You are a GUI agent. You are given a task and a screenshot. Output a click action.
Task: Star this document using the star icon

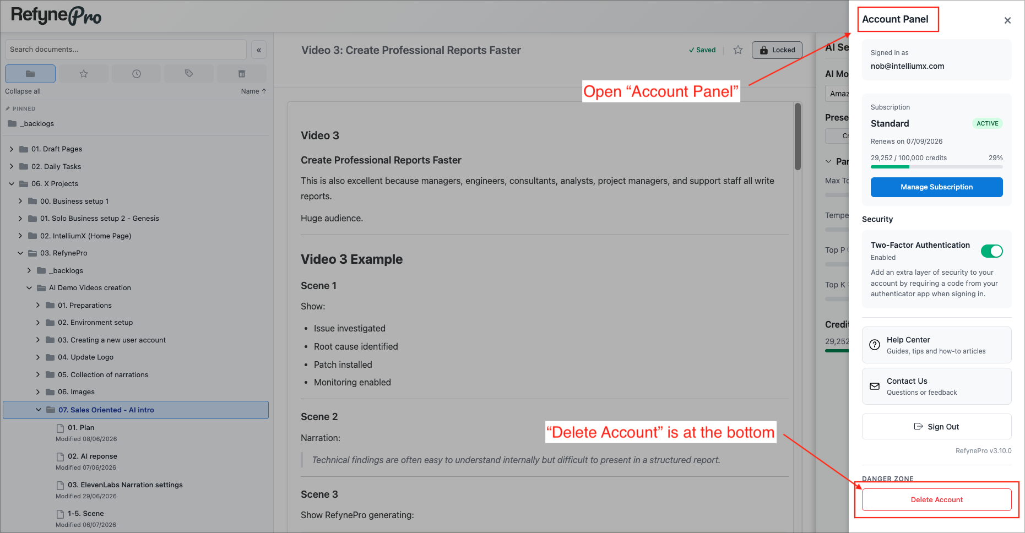[738, 50]
